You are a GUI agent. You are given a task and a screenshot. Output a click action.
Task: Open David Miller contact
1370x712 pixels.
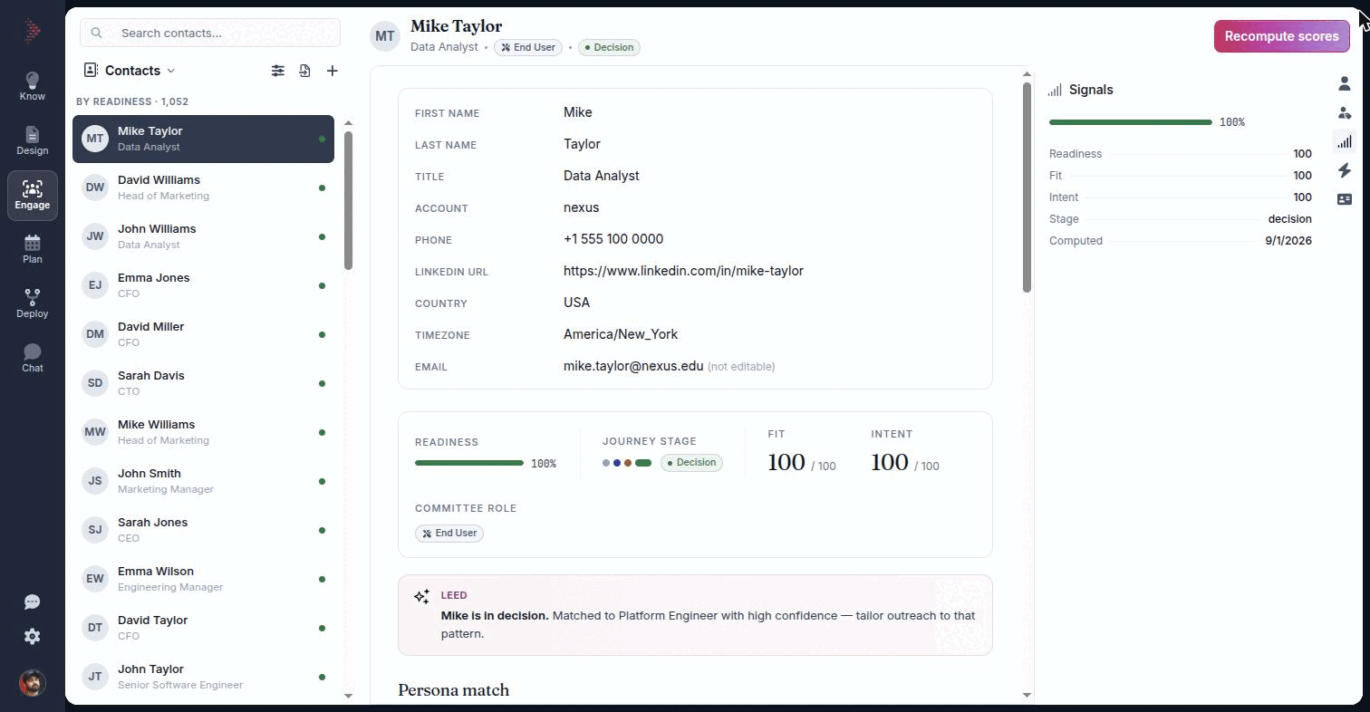point(203,334)
